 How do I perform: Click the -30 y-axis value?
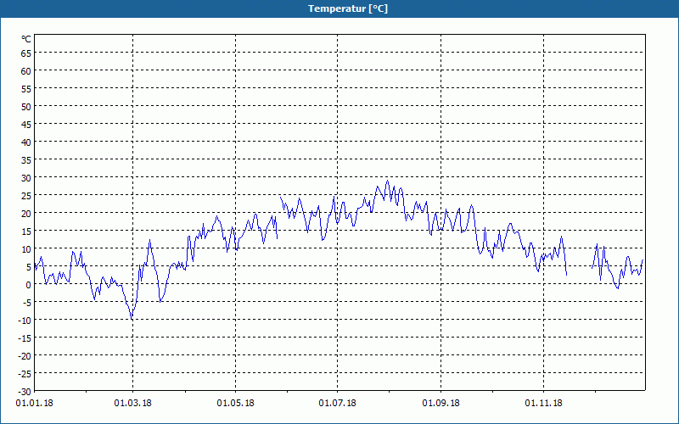tap(25, 391)
